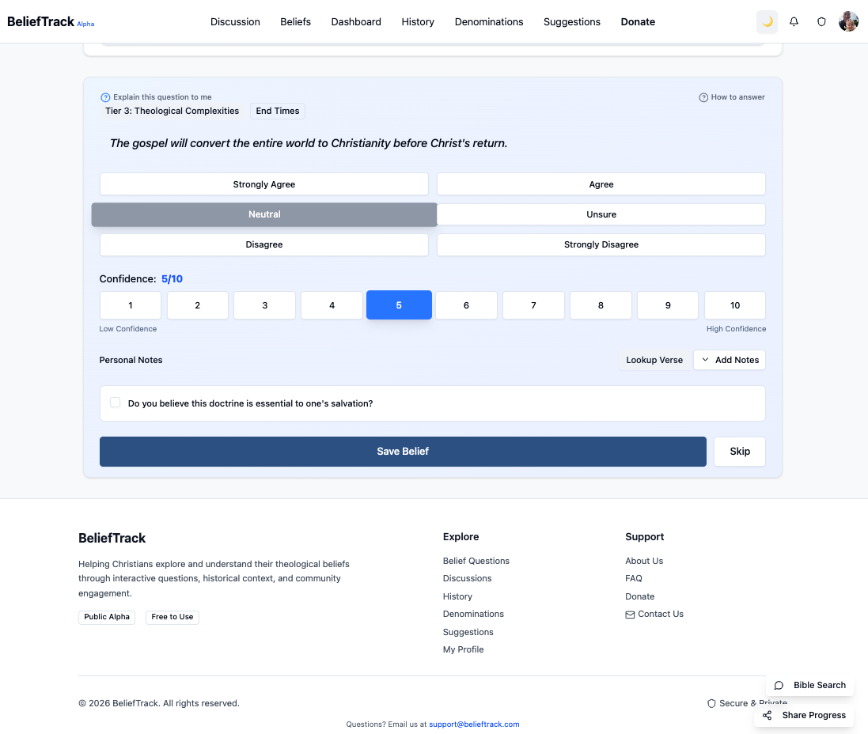The image size is (868, 734).
Task: Open the Lookup Verse selector
Action: click(654, 359)
